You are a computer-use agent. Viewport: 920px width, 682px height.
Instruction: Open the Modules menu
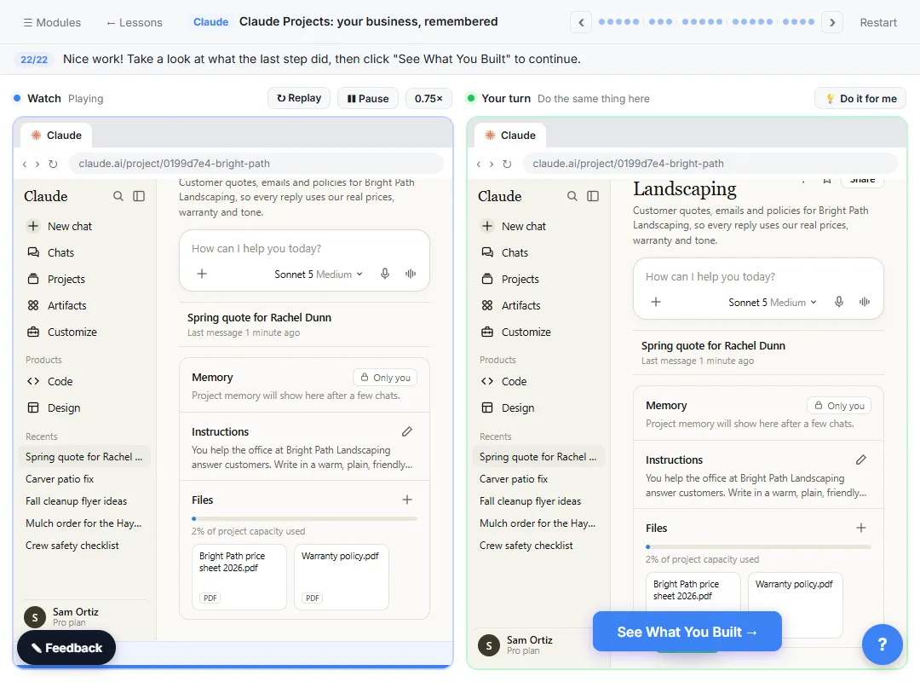point(52,22)
